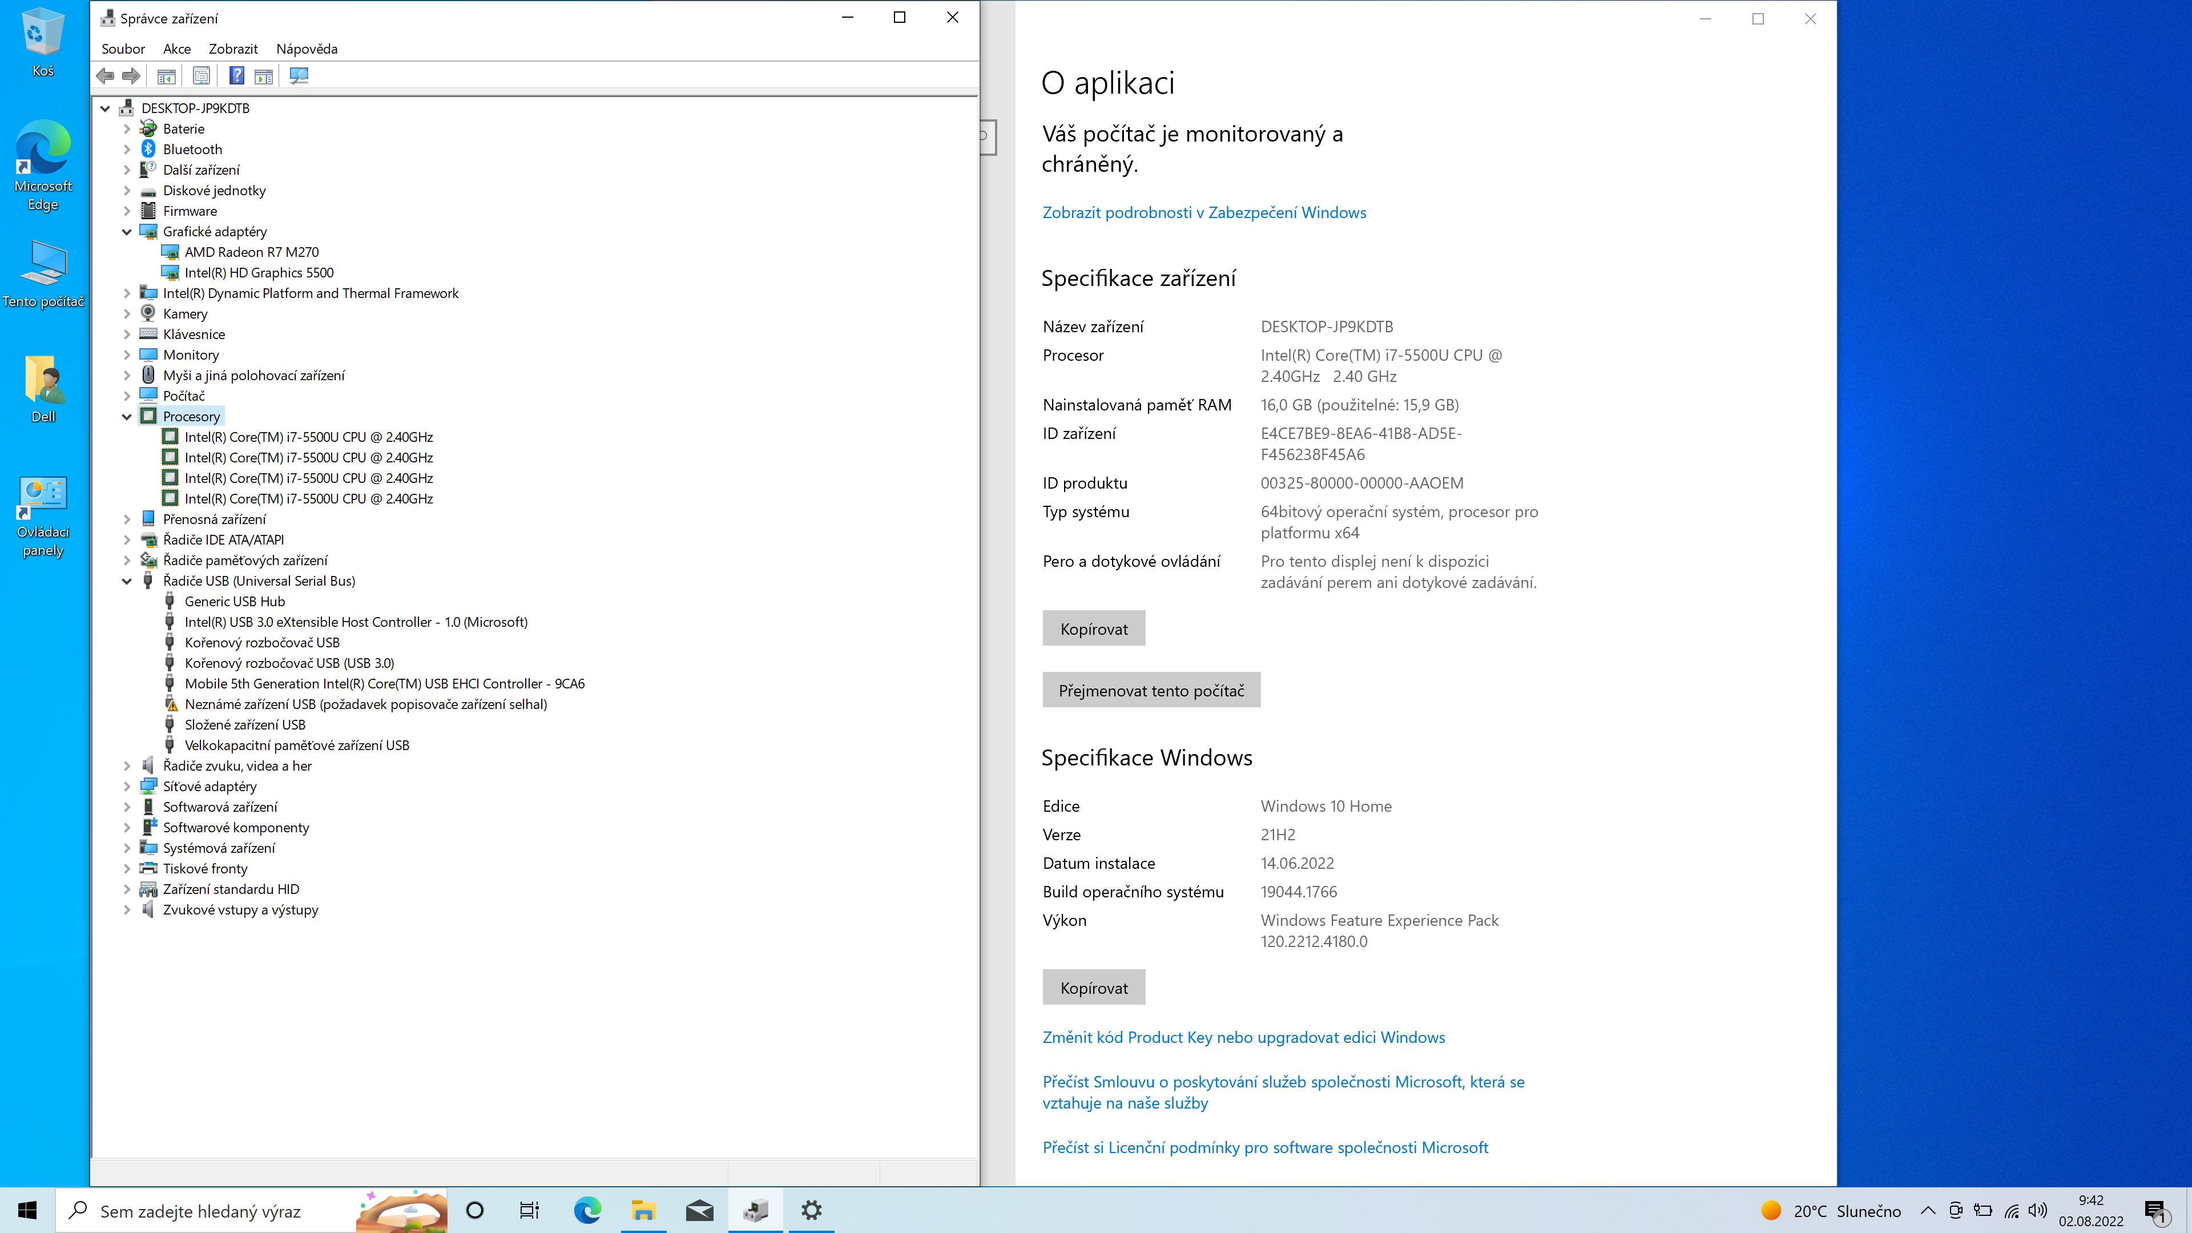Select Velkokapacitní paměťové zařízení USB
Viewport: 2192px width, 1233px height.
click(x=297, y=746)
